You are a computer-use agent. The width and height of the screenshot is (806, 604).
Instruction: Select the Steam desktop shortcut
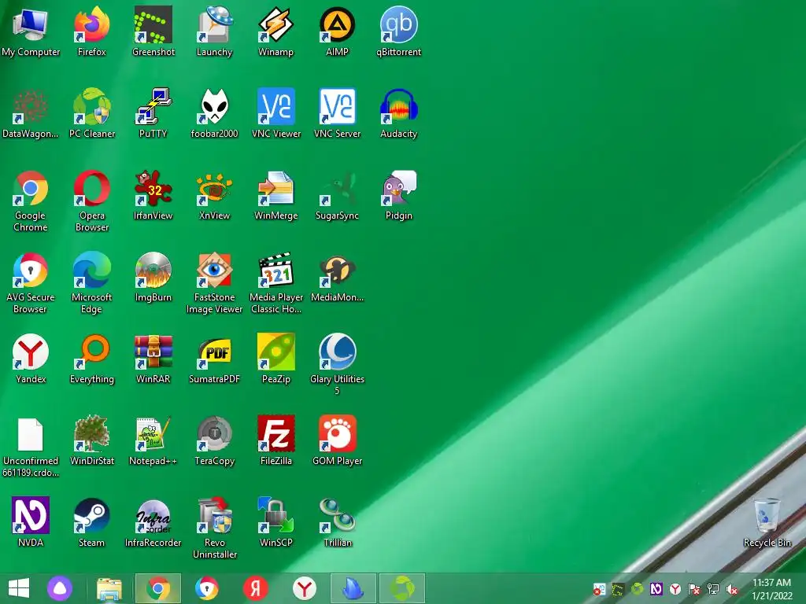point(92,522)
